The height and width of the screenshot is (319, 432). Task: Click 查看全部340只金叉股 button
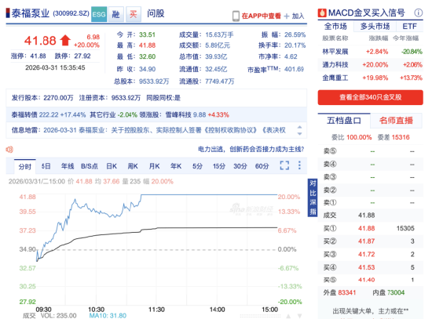(x=370, y=97)
